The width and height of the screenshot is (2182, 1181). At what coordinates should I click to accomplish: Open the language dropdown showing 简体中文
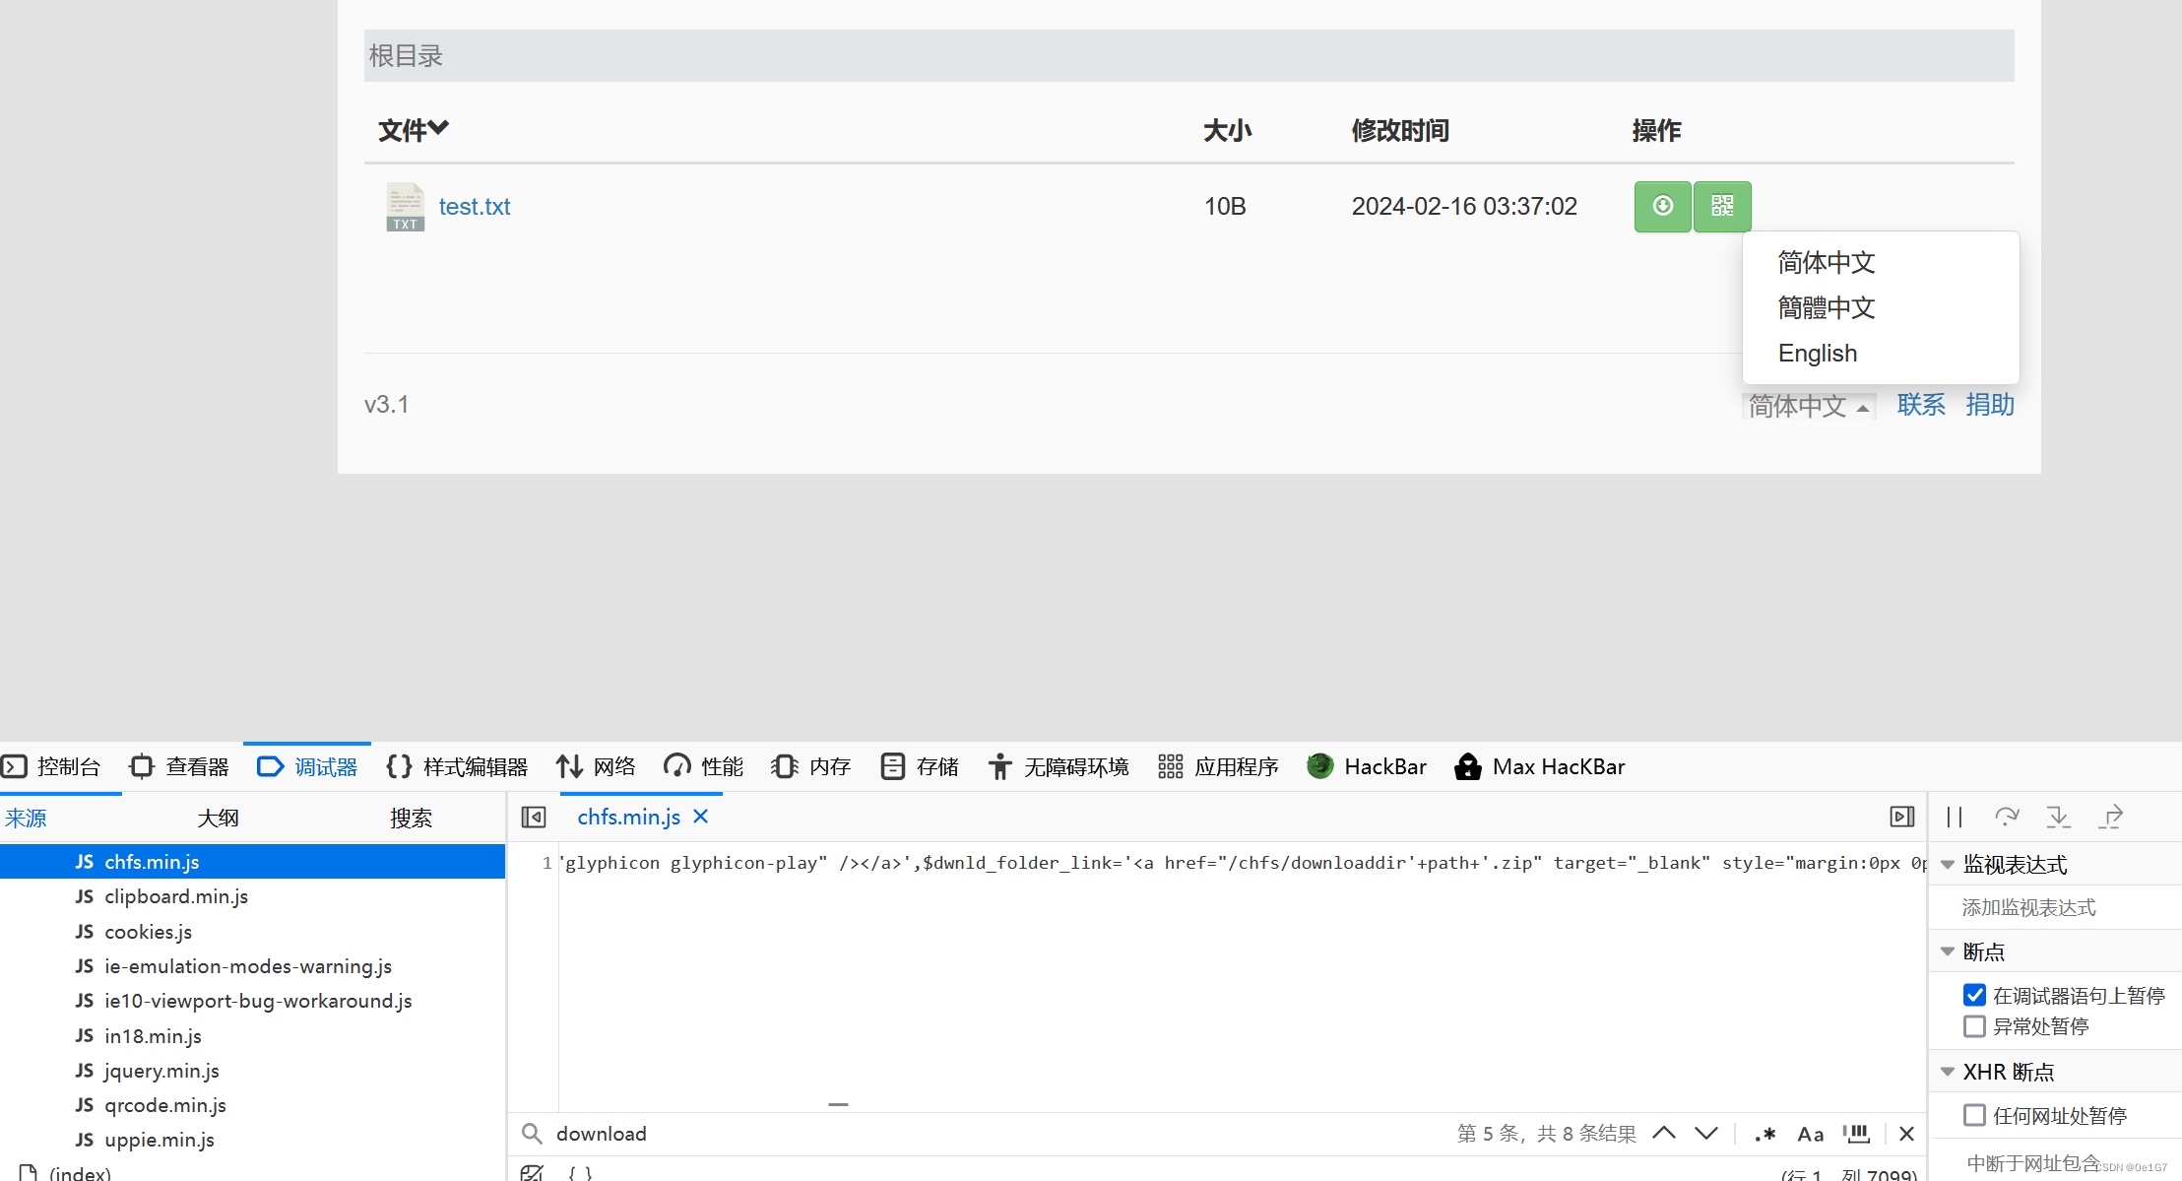1809,405
